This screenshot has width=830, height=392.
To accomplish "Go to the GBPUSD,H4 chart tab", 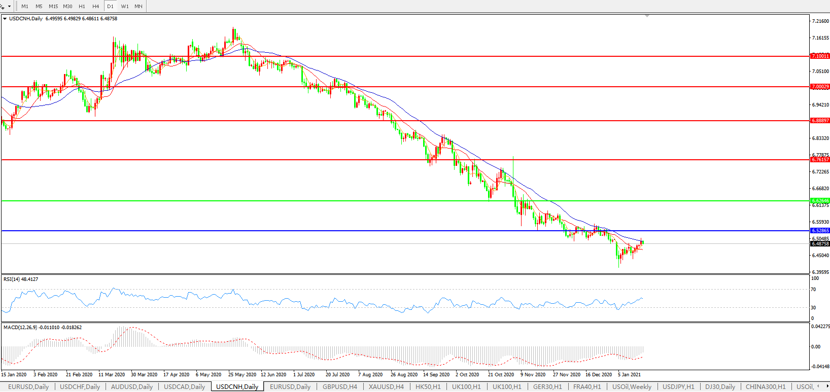I will coord(339,386).
